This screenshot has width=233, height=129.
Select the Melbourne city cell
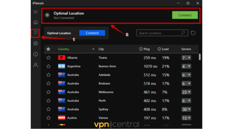(106, 92)
